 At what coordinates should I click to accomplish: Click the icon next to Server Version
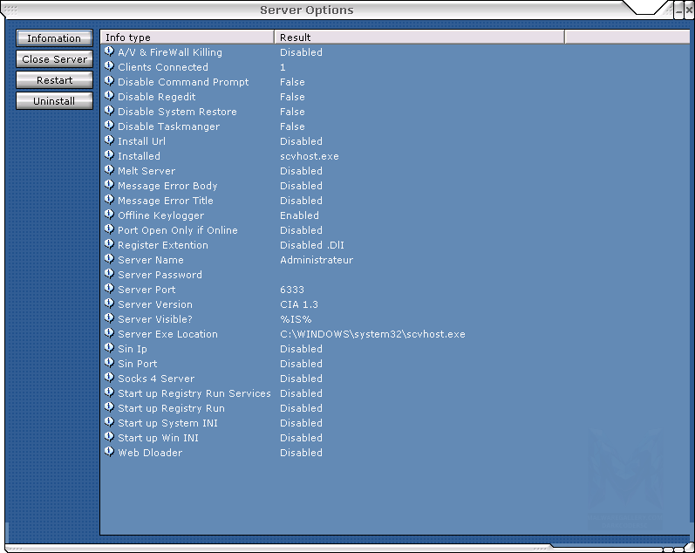(109, 304)
